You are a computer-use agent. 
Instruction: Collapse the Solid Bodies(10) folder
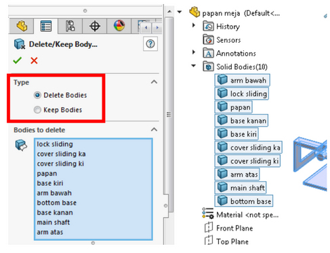coord(193,66)
